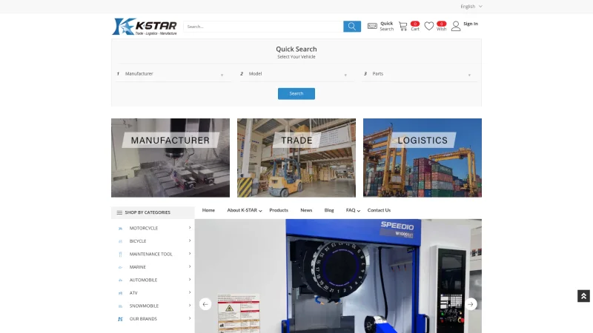Image resolution: width=593 pixels, height=333 pixels.
Task: Click the OUR BRANDS category label
Action: pyautogui.click(x=143, y=319)
